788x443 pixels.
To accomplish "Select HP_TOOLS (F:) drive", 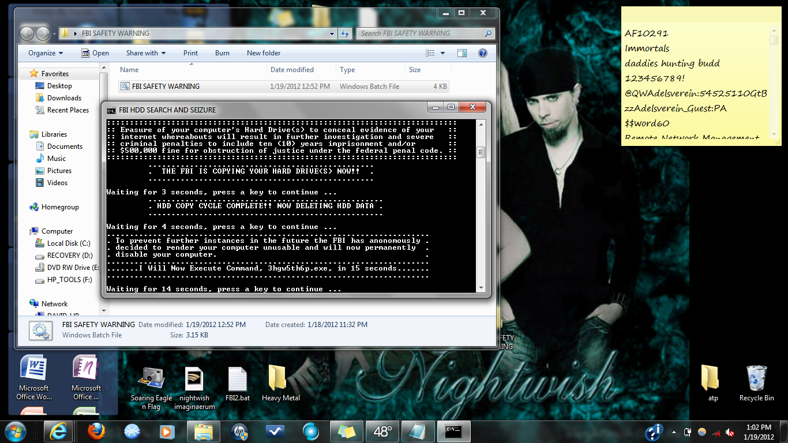I will click(x=69, y=280).
